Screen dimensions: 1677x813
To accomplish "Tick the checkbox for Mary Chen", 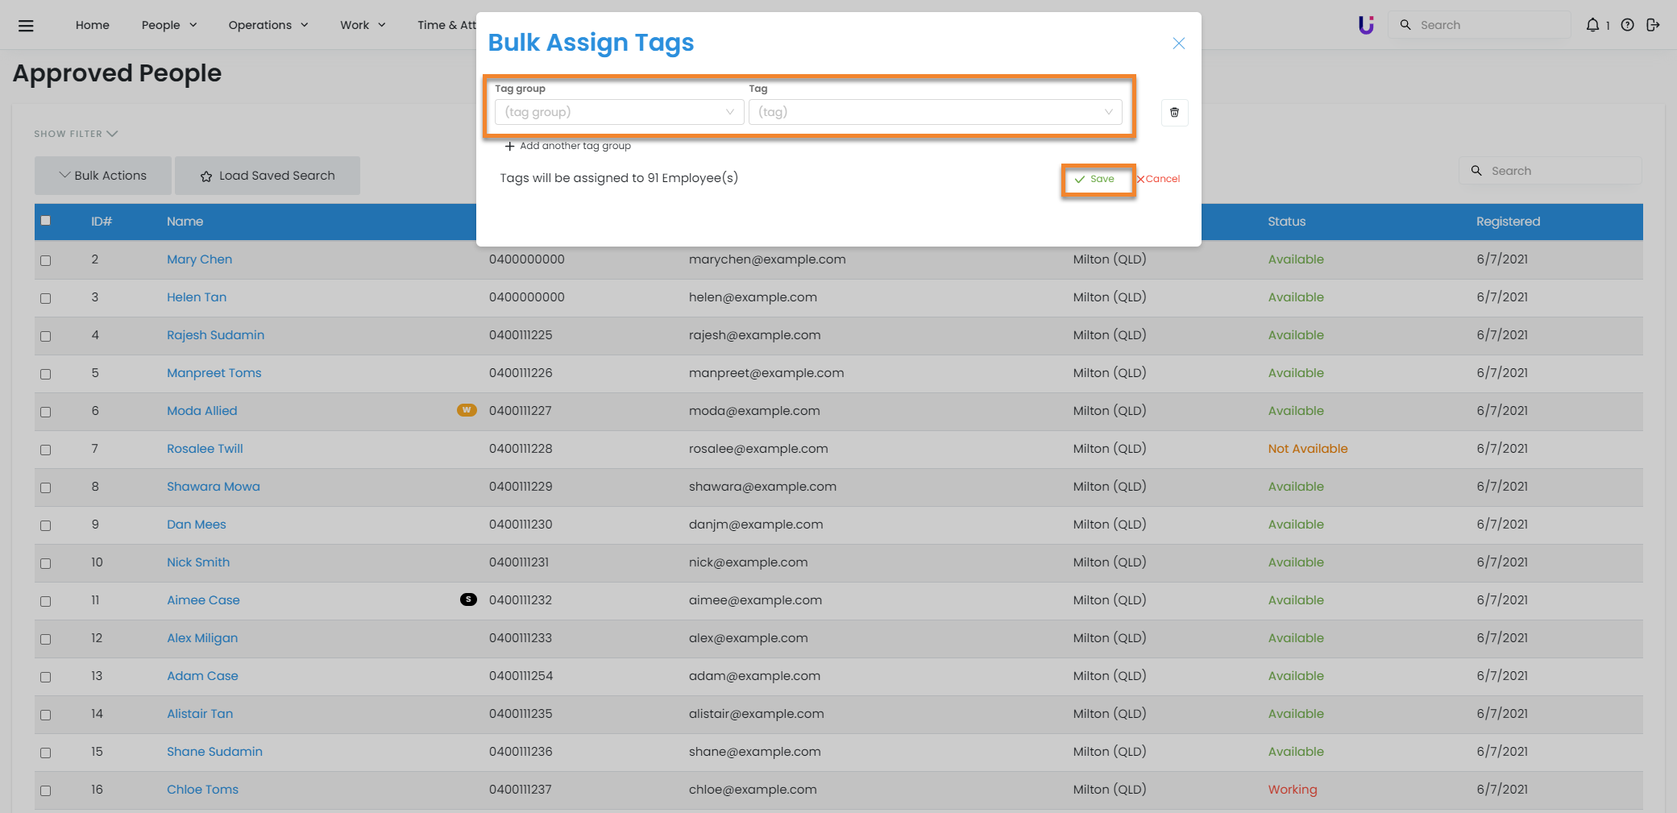I will click(46, 260).
